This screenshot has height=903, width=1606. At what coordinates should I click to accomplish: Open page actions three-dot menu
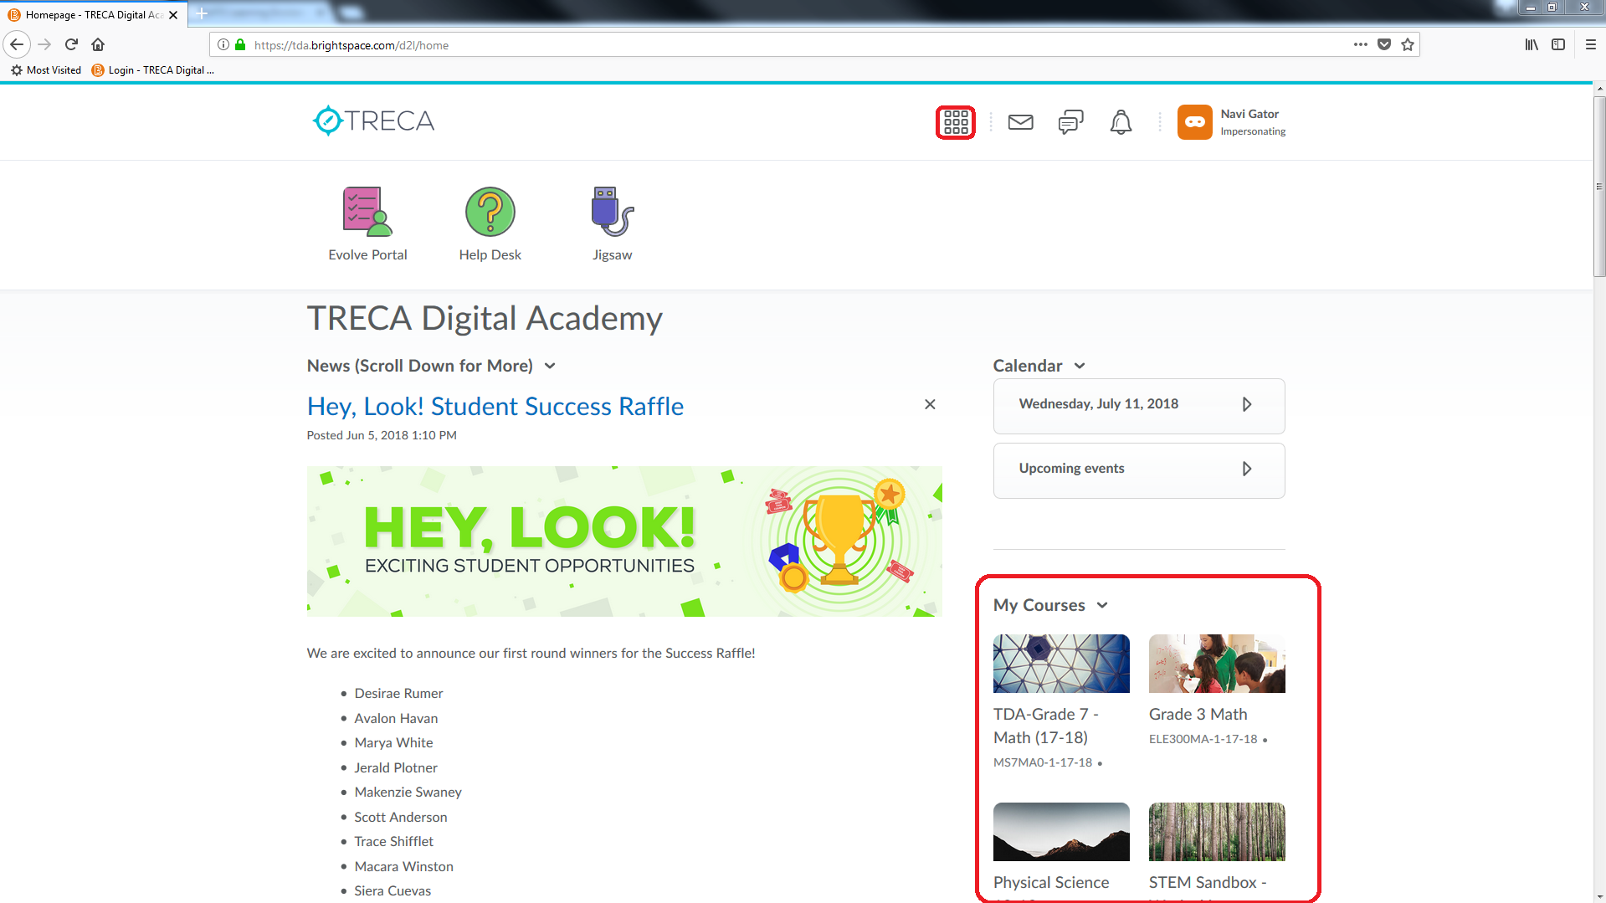click(1361, 44)
